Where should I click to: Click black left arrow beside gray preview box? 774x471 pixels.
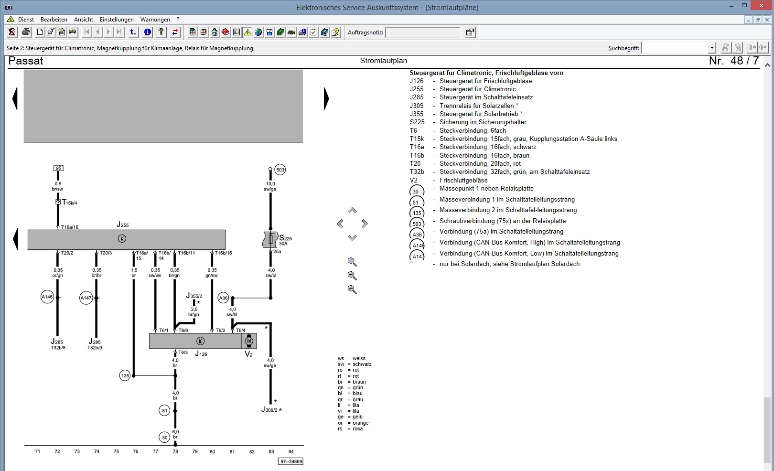pos(15,98)
